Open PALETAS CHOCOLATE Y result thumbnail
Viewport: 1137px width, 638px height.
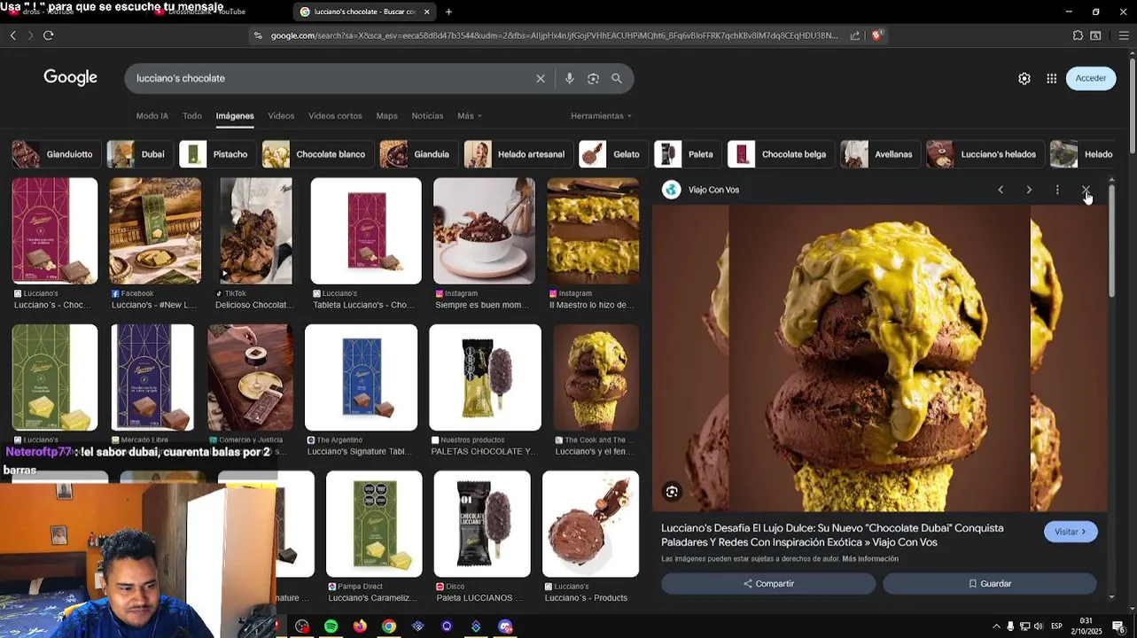tap(485, 377)
